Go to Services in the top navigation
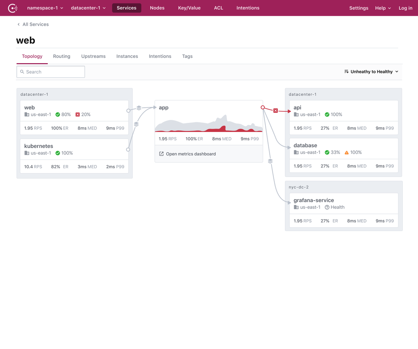The height and width of the screenshot is (349, 418). 127,8
